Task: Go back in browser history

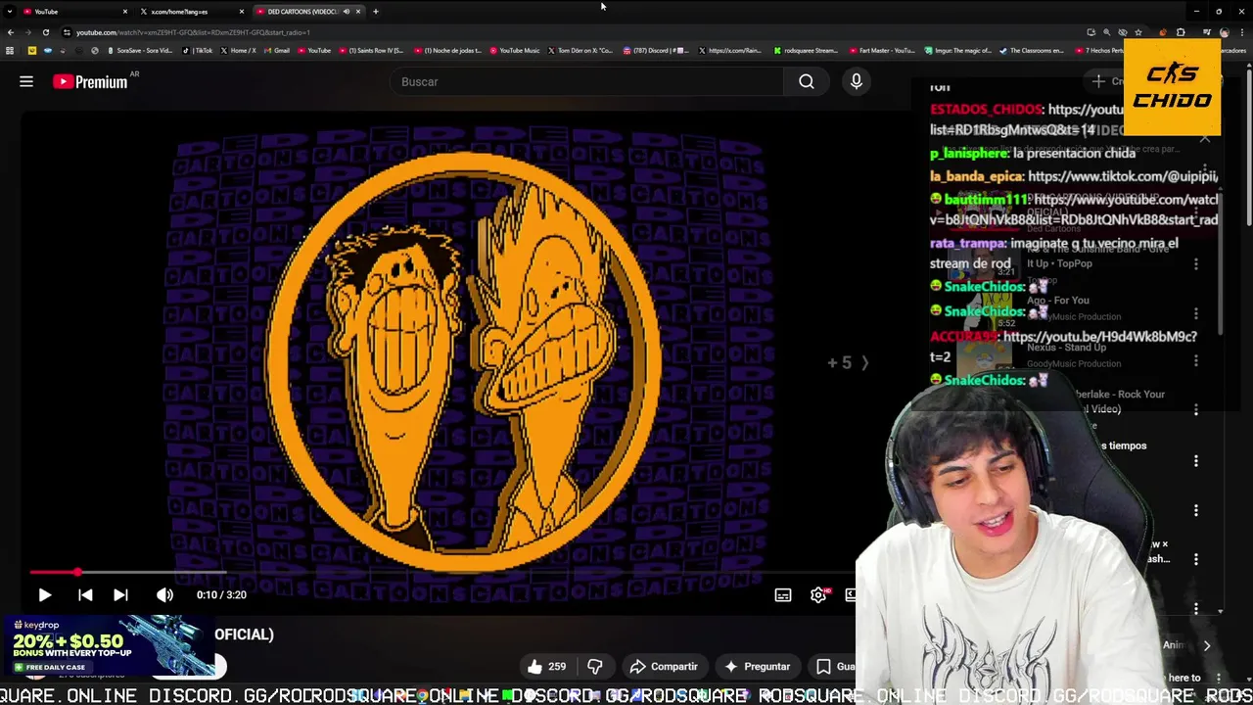Action: tap(11, 32)
